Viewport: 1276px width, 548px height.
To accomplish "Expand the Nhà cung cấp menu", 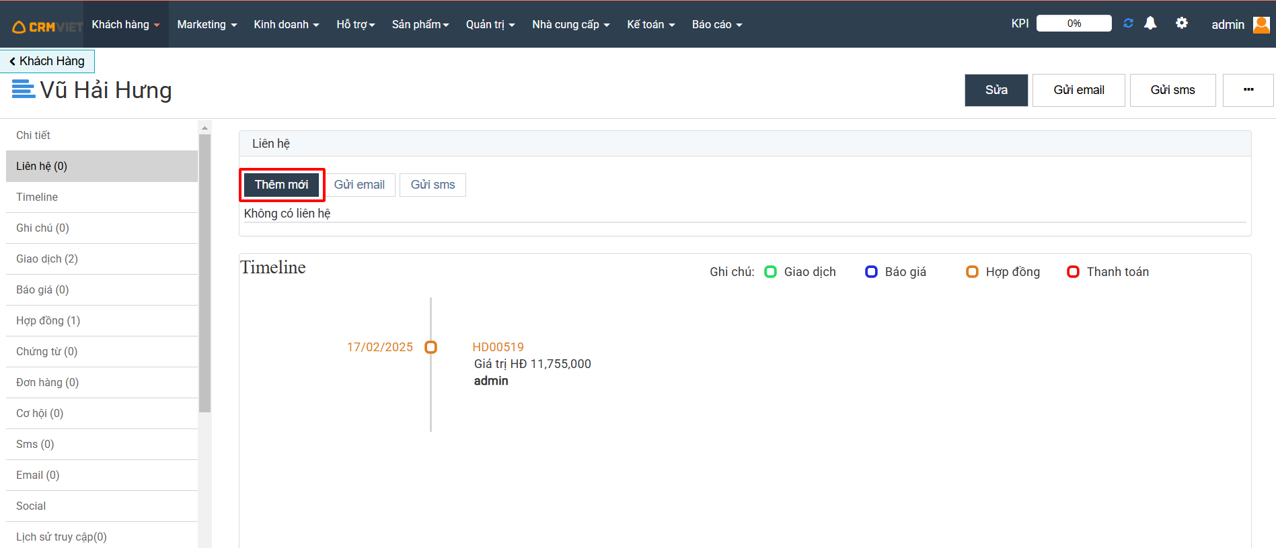I will point(571,24).
